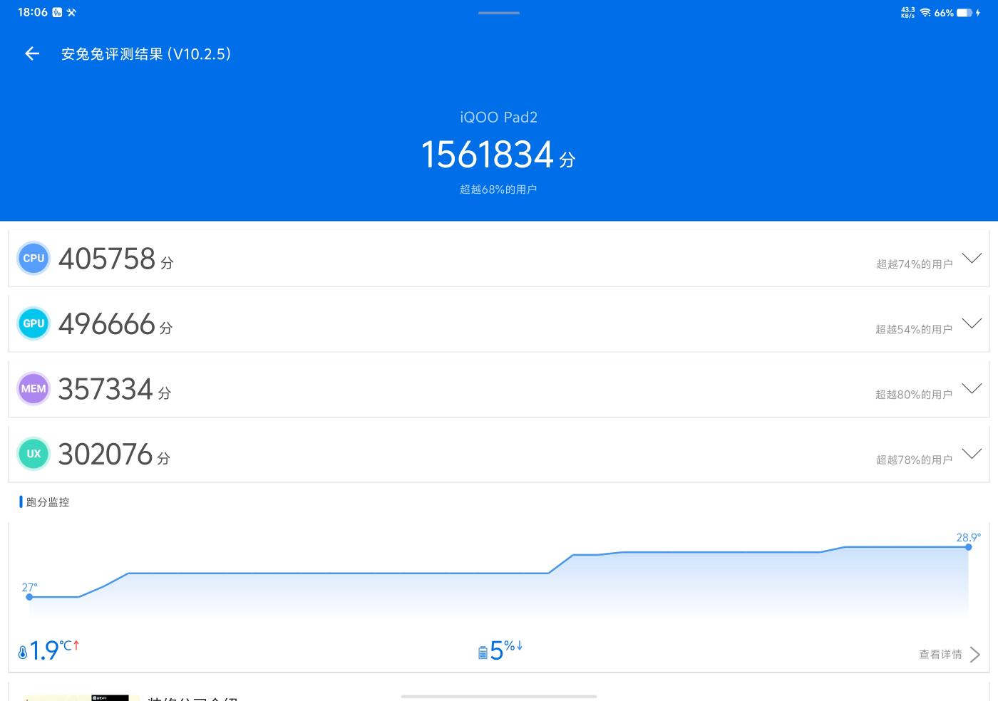Viewport: 998px width, 701px height.
Task: Expand the CPU score details chevron
Action: [972, 258]
